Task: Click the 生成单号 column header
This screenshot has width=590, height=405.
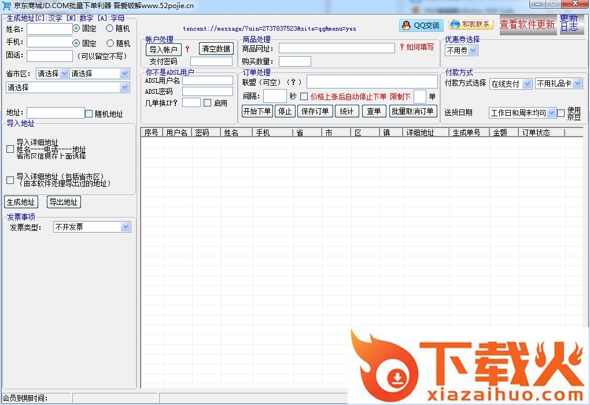Action: point(469,132)
